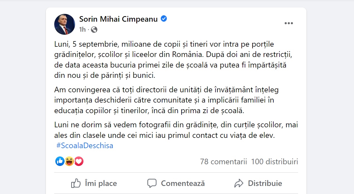Screen dimensions: 354x194
Task: Open the 78 comentarii list
Action: coord(223,161)
